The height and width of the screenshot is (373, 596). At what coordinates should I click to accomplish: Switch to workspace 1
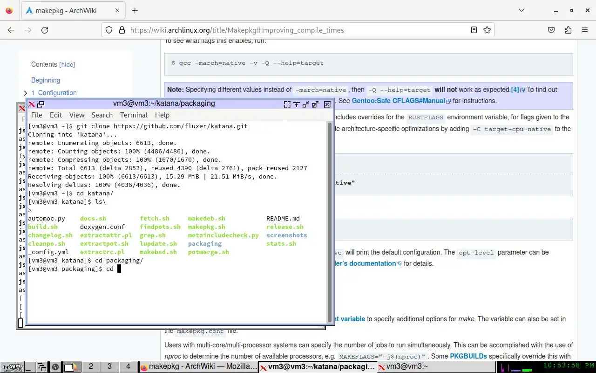(x=72, y=367)
